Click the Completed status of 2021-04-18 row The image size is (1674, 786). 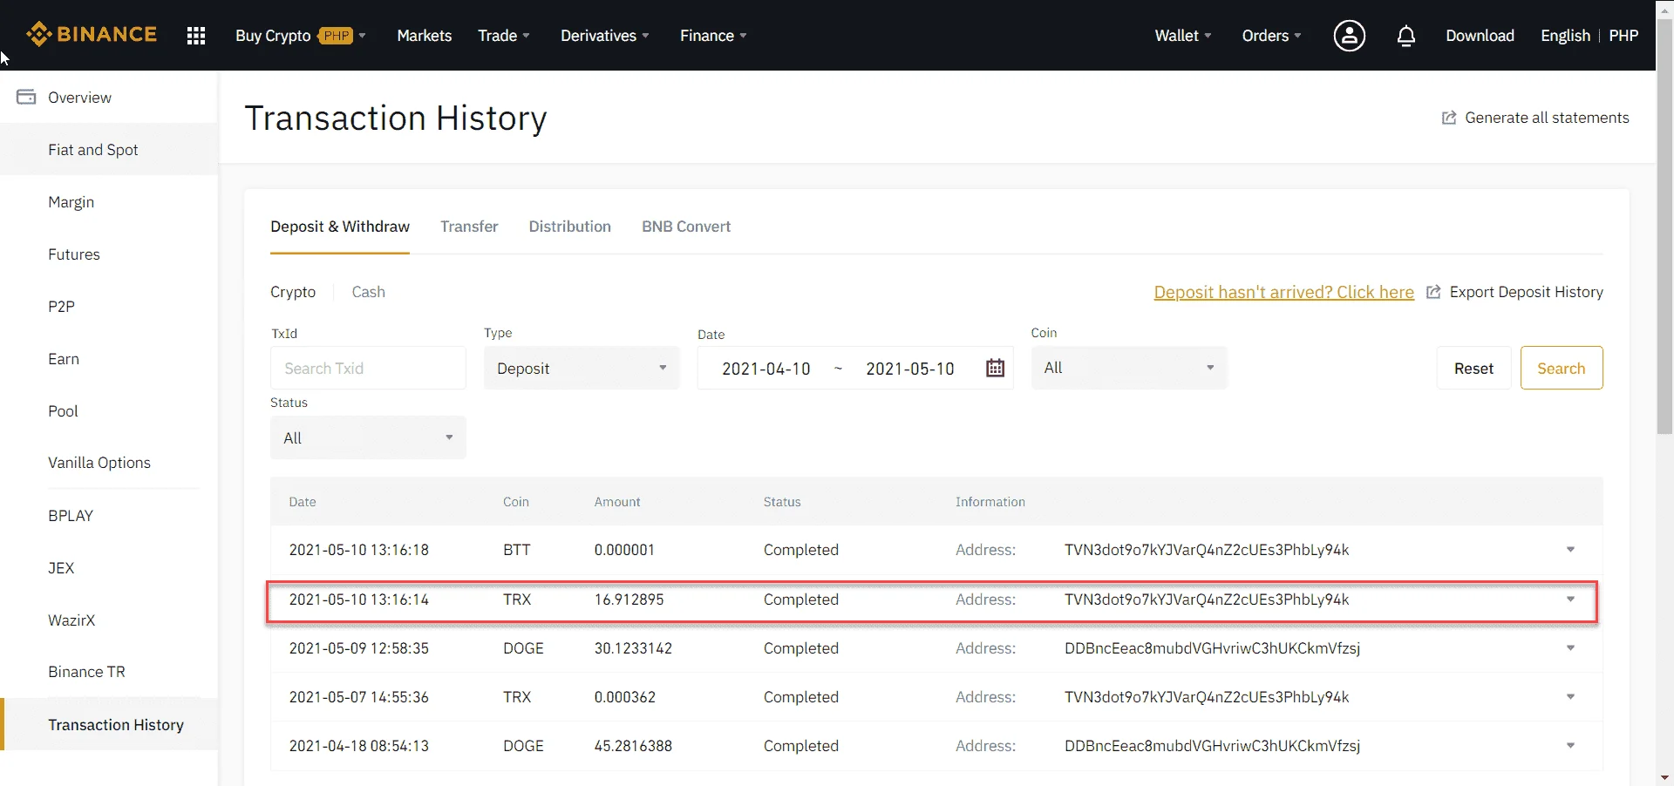click(800, 746)
